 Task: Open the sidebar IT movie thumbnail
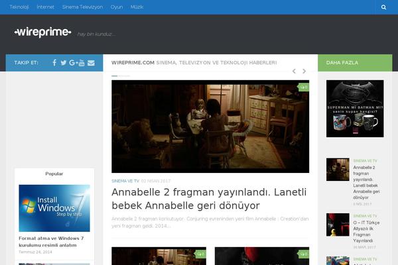click(x=338, y=225)
